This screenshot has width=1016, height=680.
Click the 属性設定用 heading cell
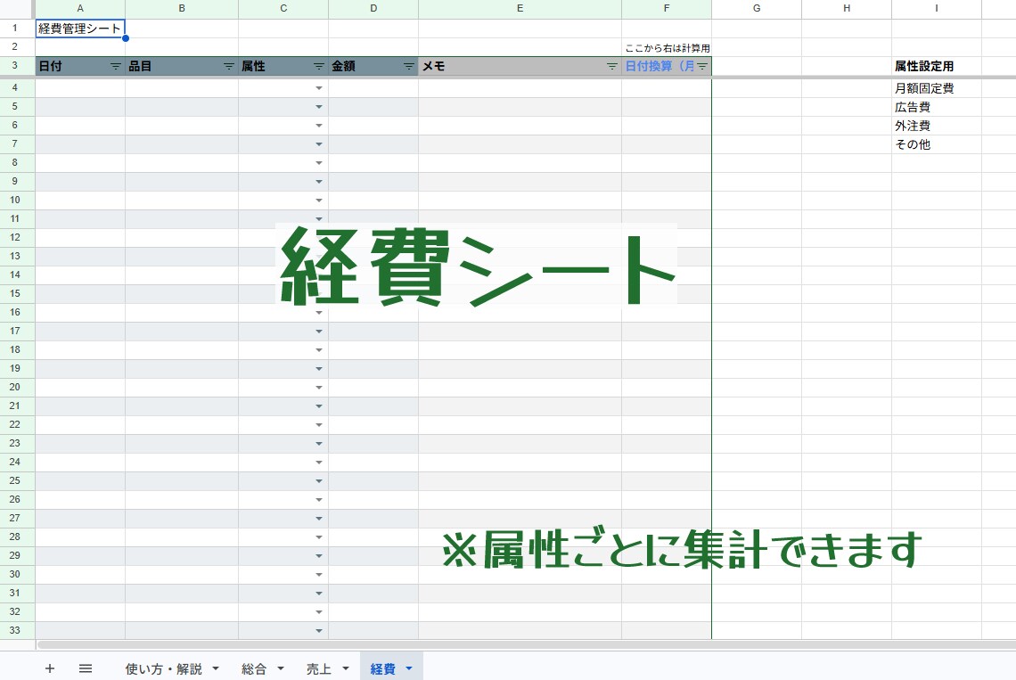click(937, 66)
